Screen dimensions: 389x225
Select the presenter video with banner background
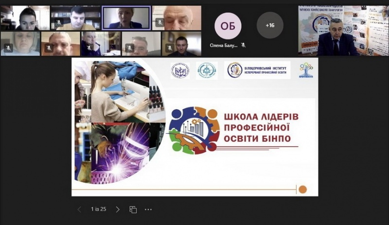(x=343, y=31)
